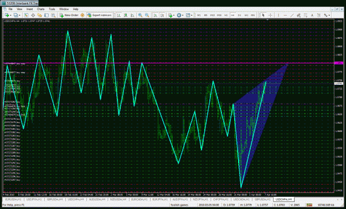Select the text label tool
The width and height of the screenshot is (346, 209).
click(x=319, y=15)
